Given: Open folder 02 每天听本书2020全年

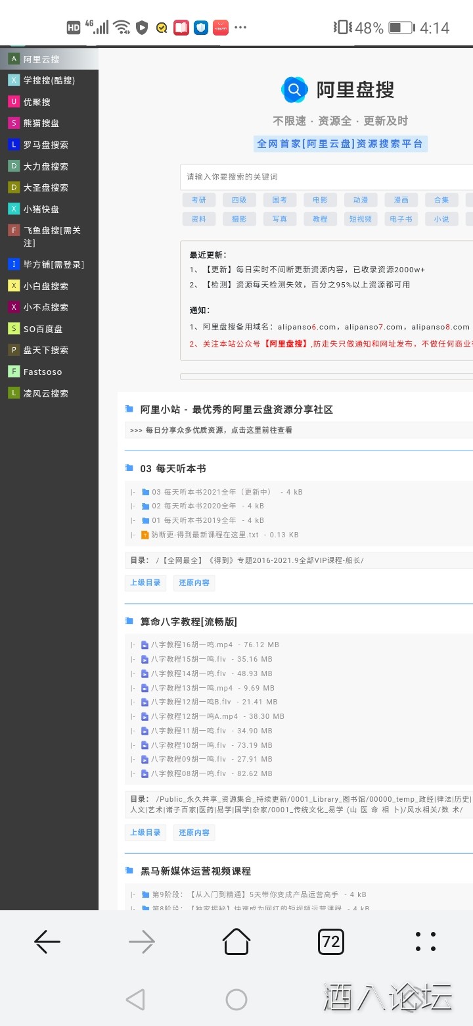Looking at the screenshot, I should 194,506.
